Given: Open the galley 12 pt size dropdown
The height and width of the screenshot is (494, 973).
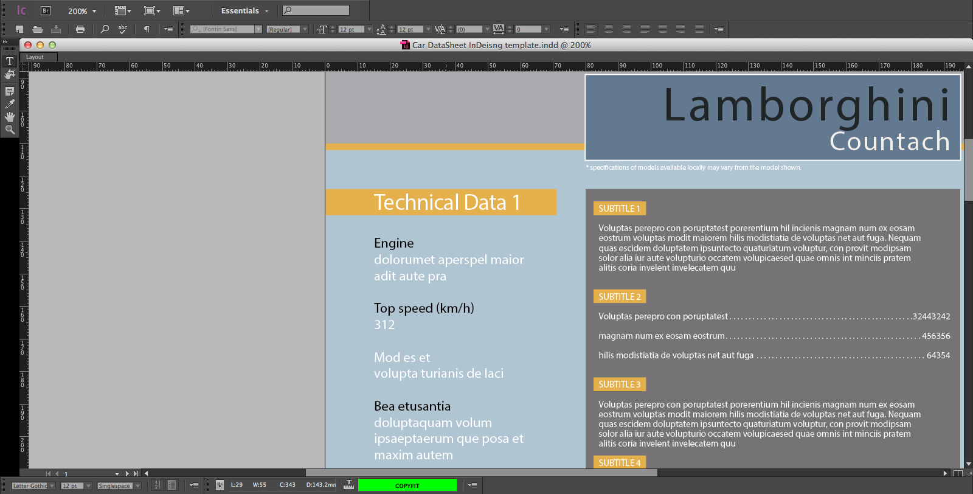Looking at the screenshot, I should coord(88,485).
